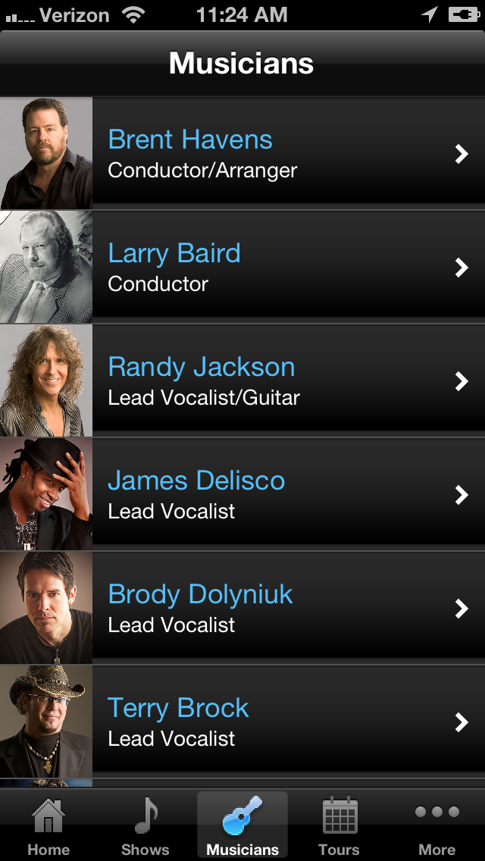Tap the location arrow in status bar

coord(429,14)
